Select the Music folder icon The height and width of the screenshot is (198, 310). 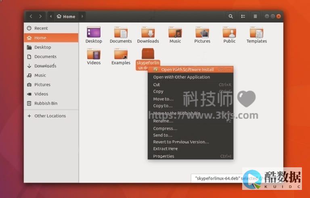click(175, 32)
